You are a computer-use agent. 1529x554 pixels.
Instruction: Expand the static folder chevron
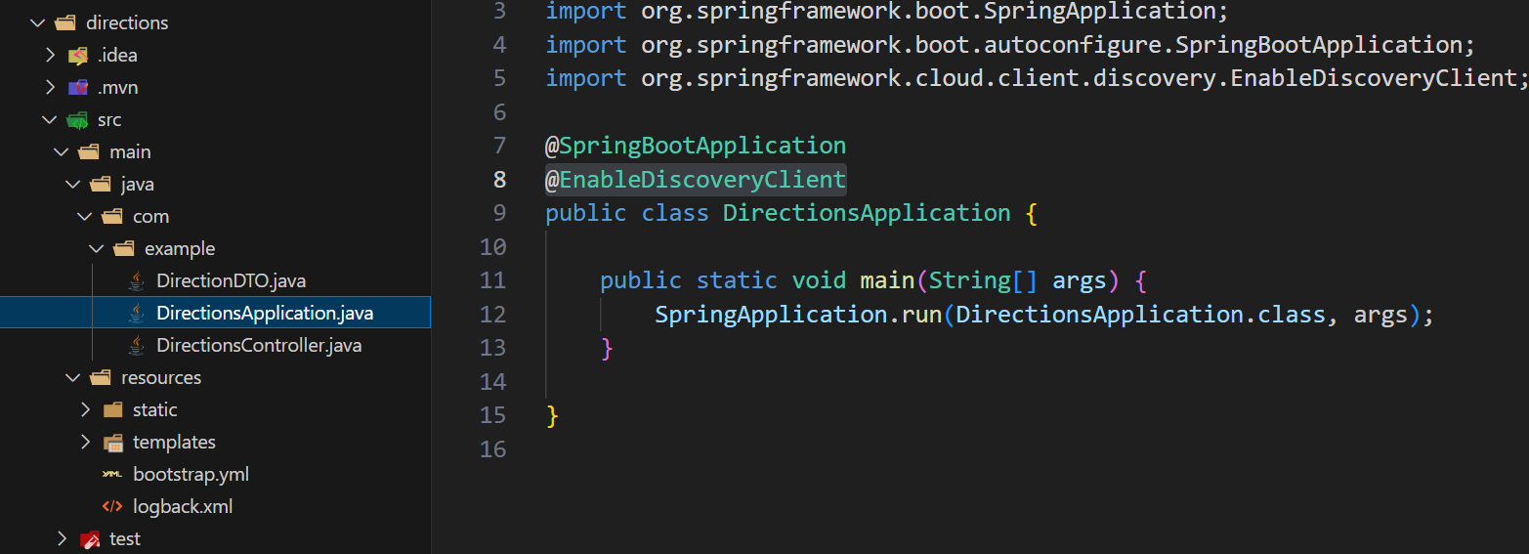(x=86, y=410)
